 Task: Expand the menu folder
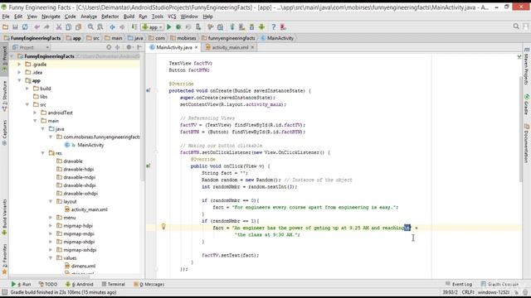[x=51, y=218]
